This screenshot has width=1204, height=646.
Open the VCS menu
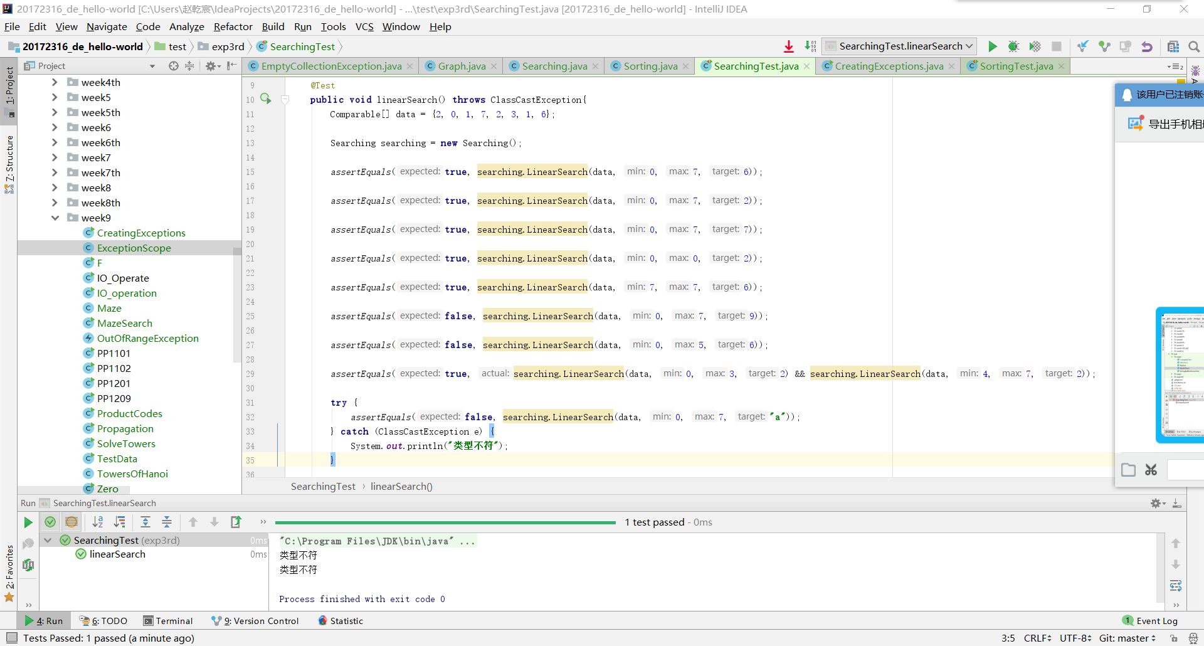click(364, 26)
